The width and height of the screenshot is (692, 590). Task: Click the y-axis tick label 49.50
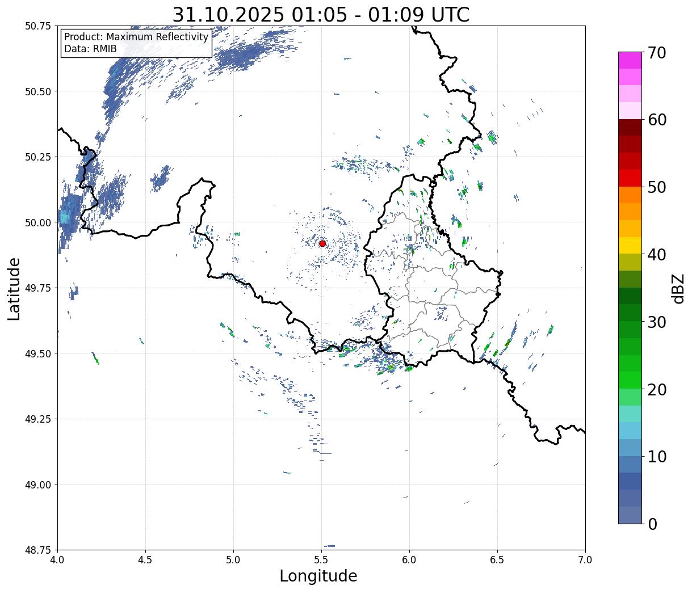tap(38, 353)
